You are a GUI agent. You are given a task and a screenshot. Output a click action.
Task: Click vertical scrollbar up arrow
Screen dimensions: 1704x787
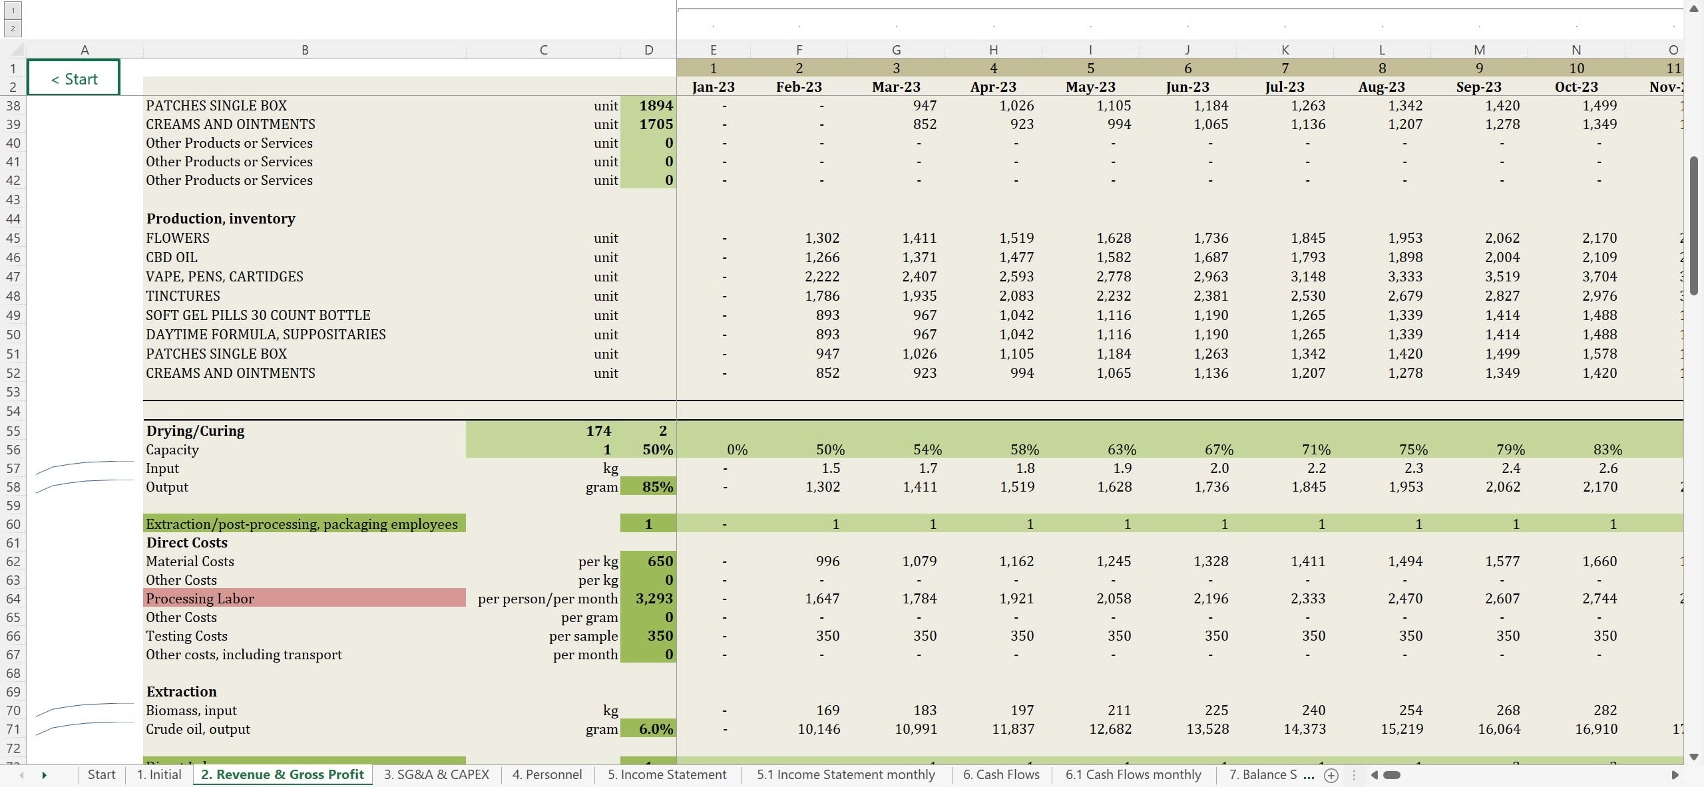[x=1694, y=9]
